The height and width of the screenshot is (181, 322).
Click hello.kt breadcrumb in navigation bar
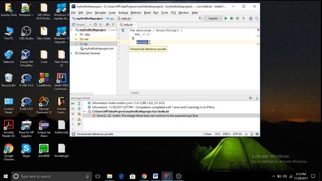coord(124,19)
